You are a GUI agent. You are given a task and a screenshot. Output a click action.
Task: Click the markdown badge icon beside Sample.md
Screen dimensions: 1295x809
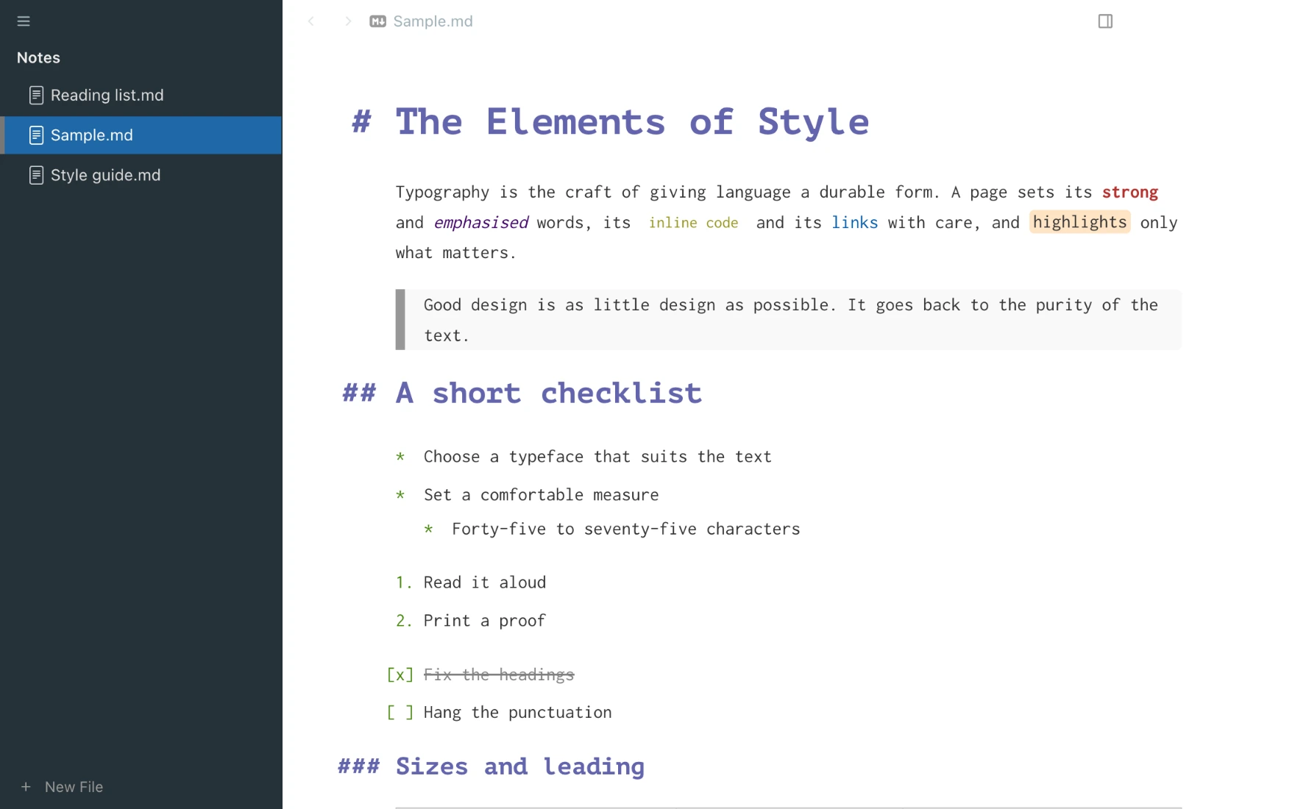[377, 21]
